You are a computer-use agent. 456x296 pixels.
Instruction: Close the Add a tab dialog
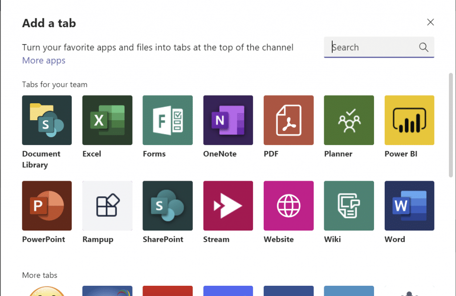pyautogui.click(x=431, y=22)
